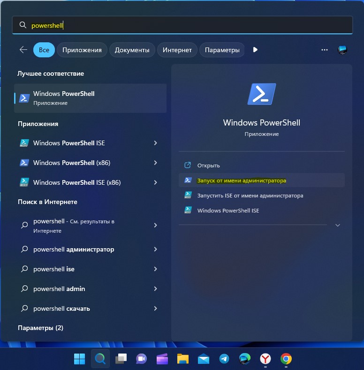Click the Windows PowerShell (x86) result icon
The width and height of the screenshot is (364, 370).
[x=24, y=163]
